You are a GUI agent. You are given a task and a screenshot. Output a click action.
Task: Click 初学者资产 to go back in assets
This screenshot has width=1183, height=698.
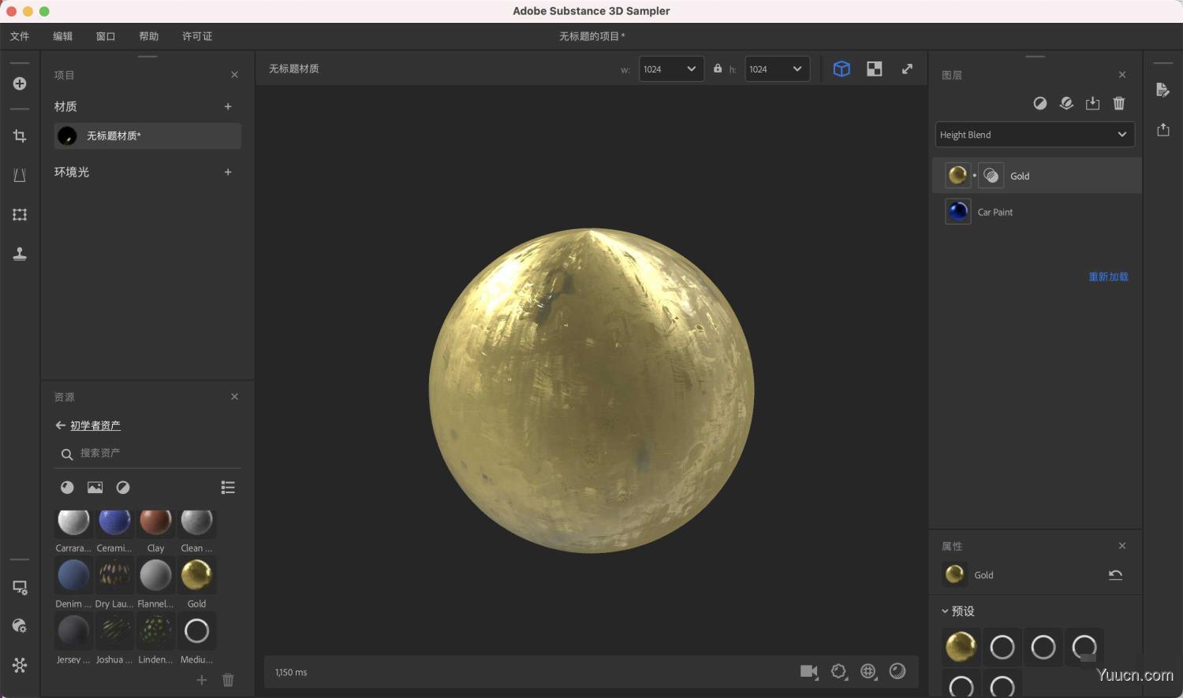[x=95, y=425]
